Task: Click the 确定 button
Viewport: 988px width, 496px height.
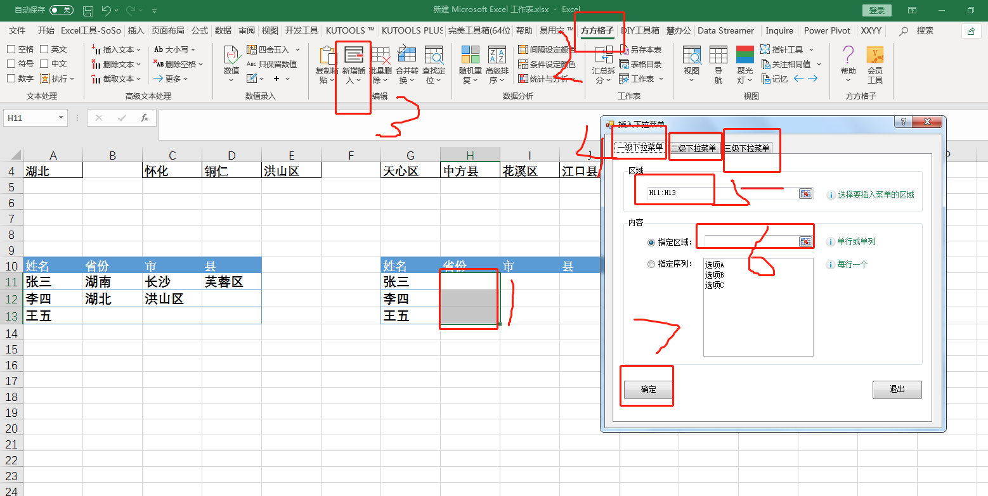Action: coord(648,390)
